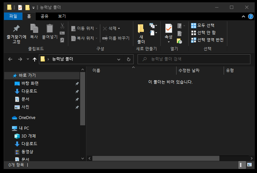Click 선택 안 함 (Select none)

(204, 33)
